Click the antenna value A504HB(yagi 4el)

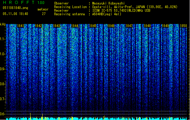coord(107,14)
